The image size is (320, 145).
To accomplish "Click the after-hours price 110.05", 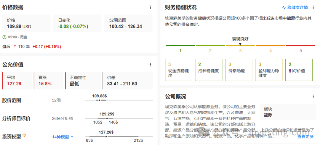I will click(x=24, y=47).
